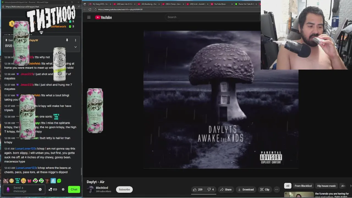Image resolution: width=352 pixels, height=198 pixels.
Task: Close the YouTube Music tab
Action: (232, 4)
